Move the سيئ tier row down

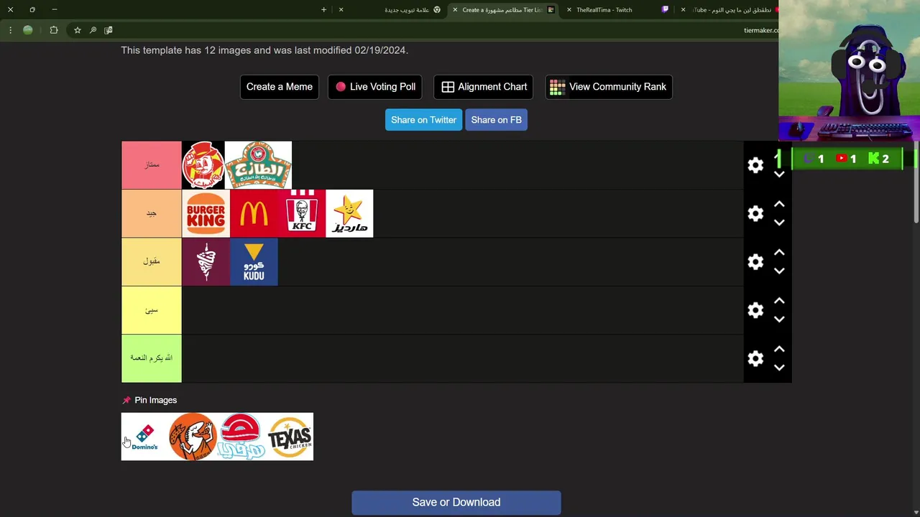point(779,319)
